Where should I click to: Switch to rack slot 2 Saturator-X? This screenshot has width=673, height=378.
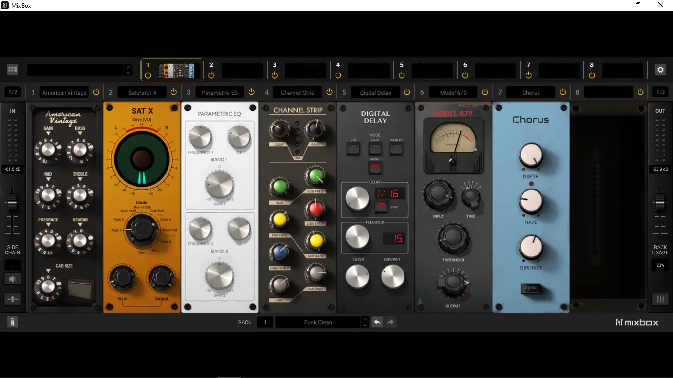pyautogui.click(x=142, y=92)
